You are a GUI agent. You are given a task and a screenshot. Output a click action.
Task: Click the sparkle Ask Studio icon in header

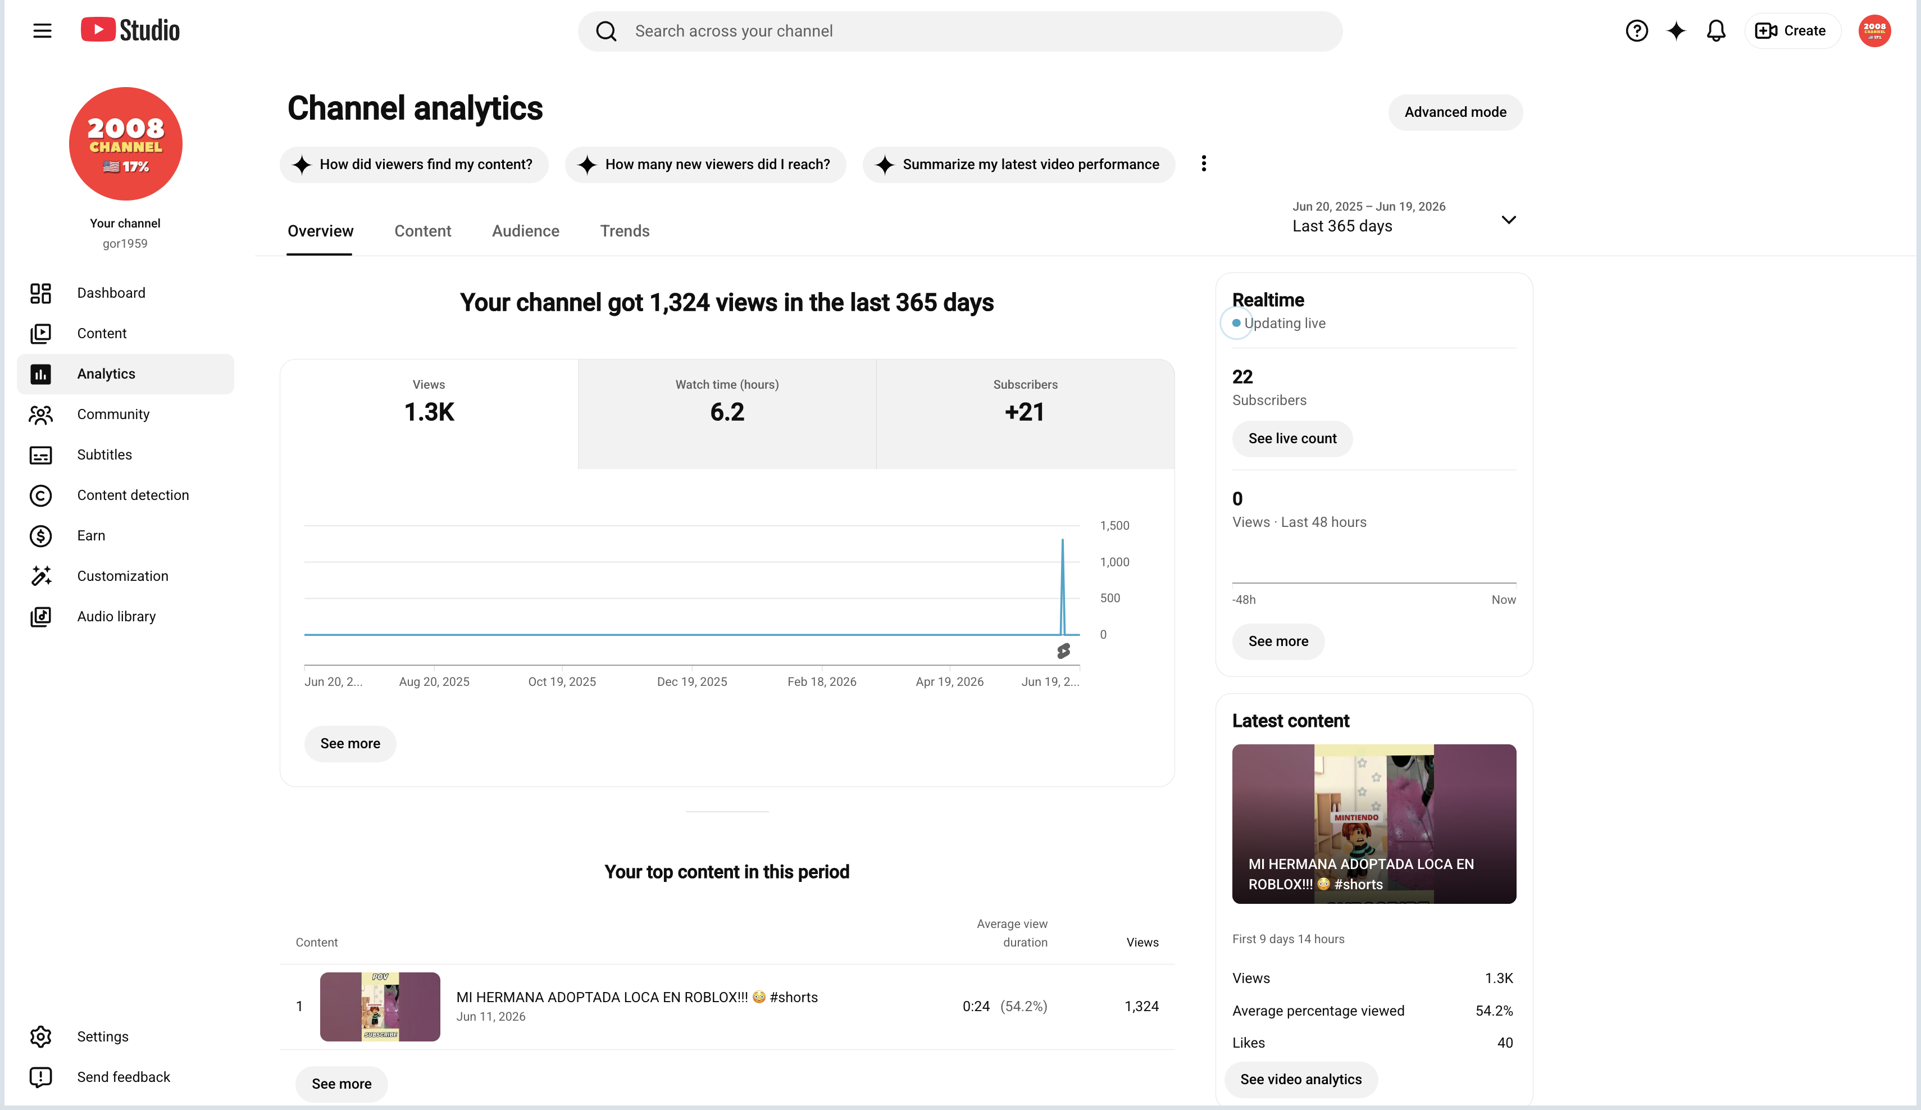pos(1676,30)
